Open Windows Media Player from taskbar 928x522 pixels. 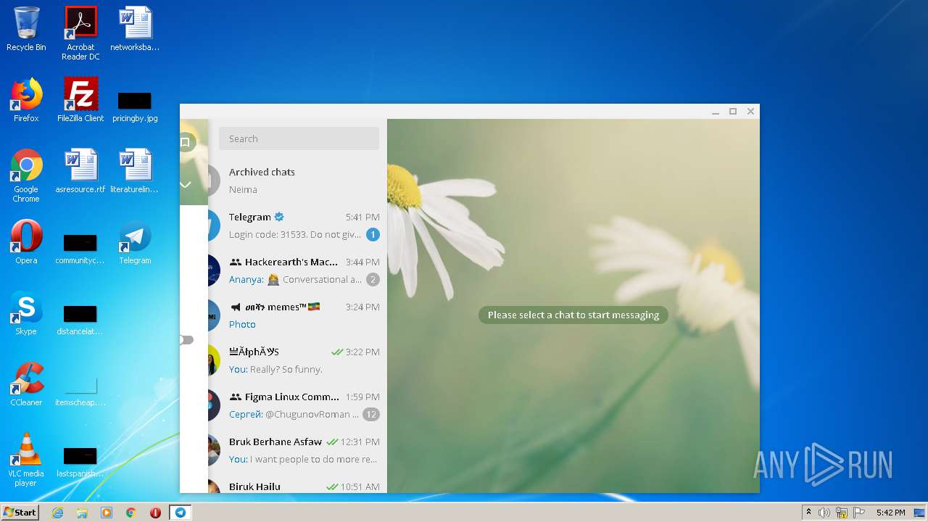pos(107,513)
